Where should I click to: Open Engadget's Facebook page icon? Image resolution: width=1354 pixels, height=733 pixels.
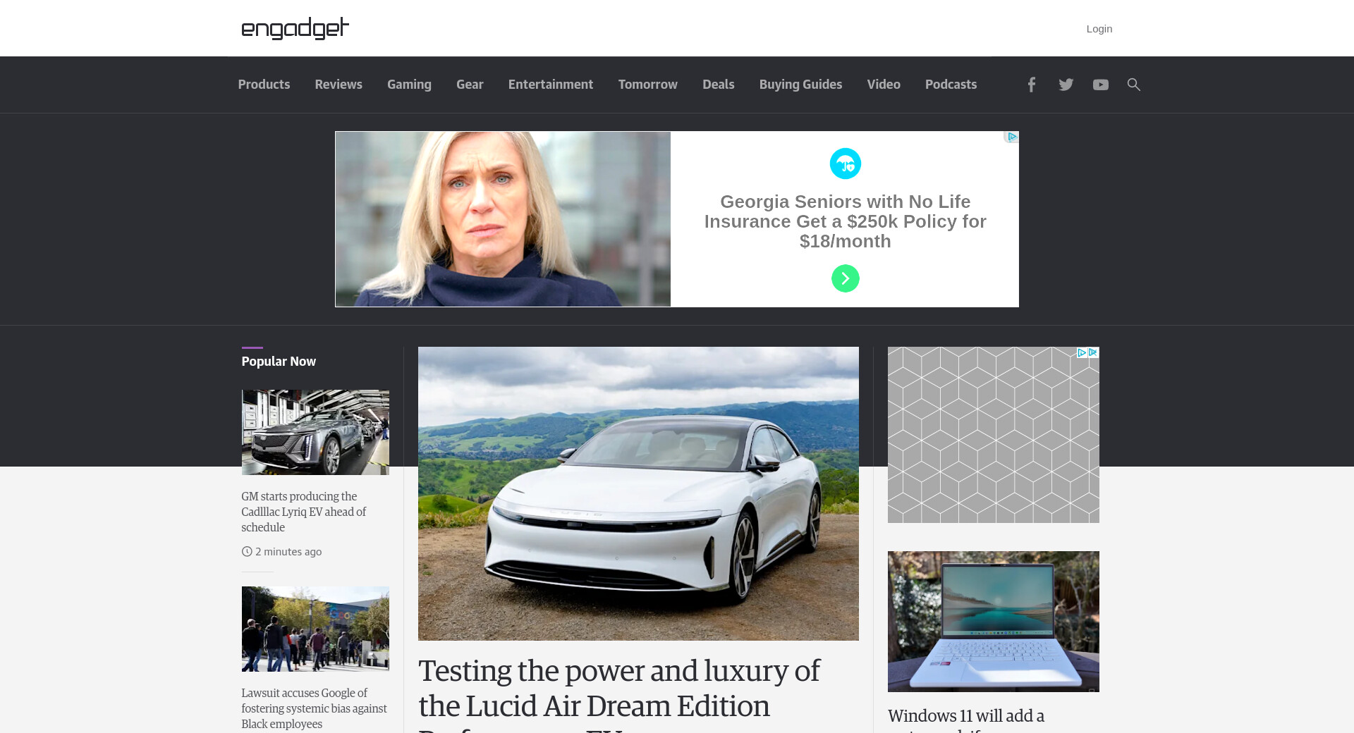(1031, 85)
